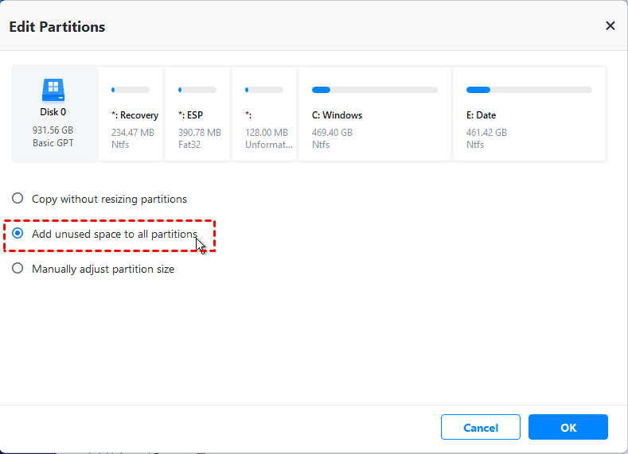Choose Copy without resizing partitions
Viewport: 628px width, 454px height.
click(18, 199)
